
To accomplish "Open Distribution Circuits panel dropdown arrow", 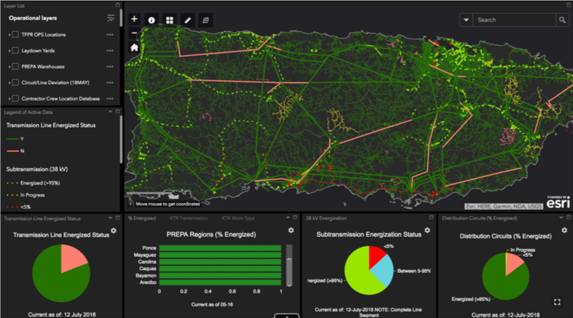I will click(x=561, y=218).
